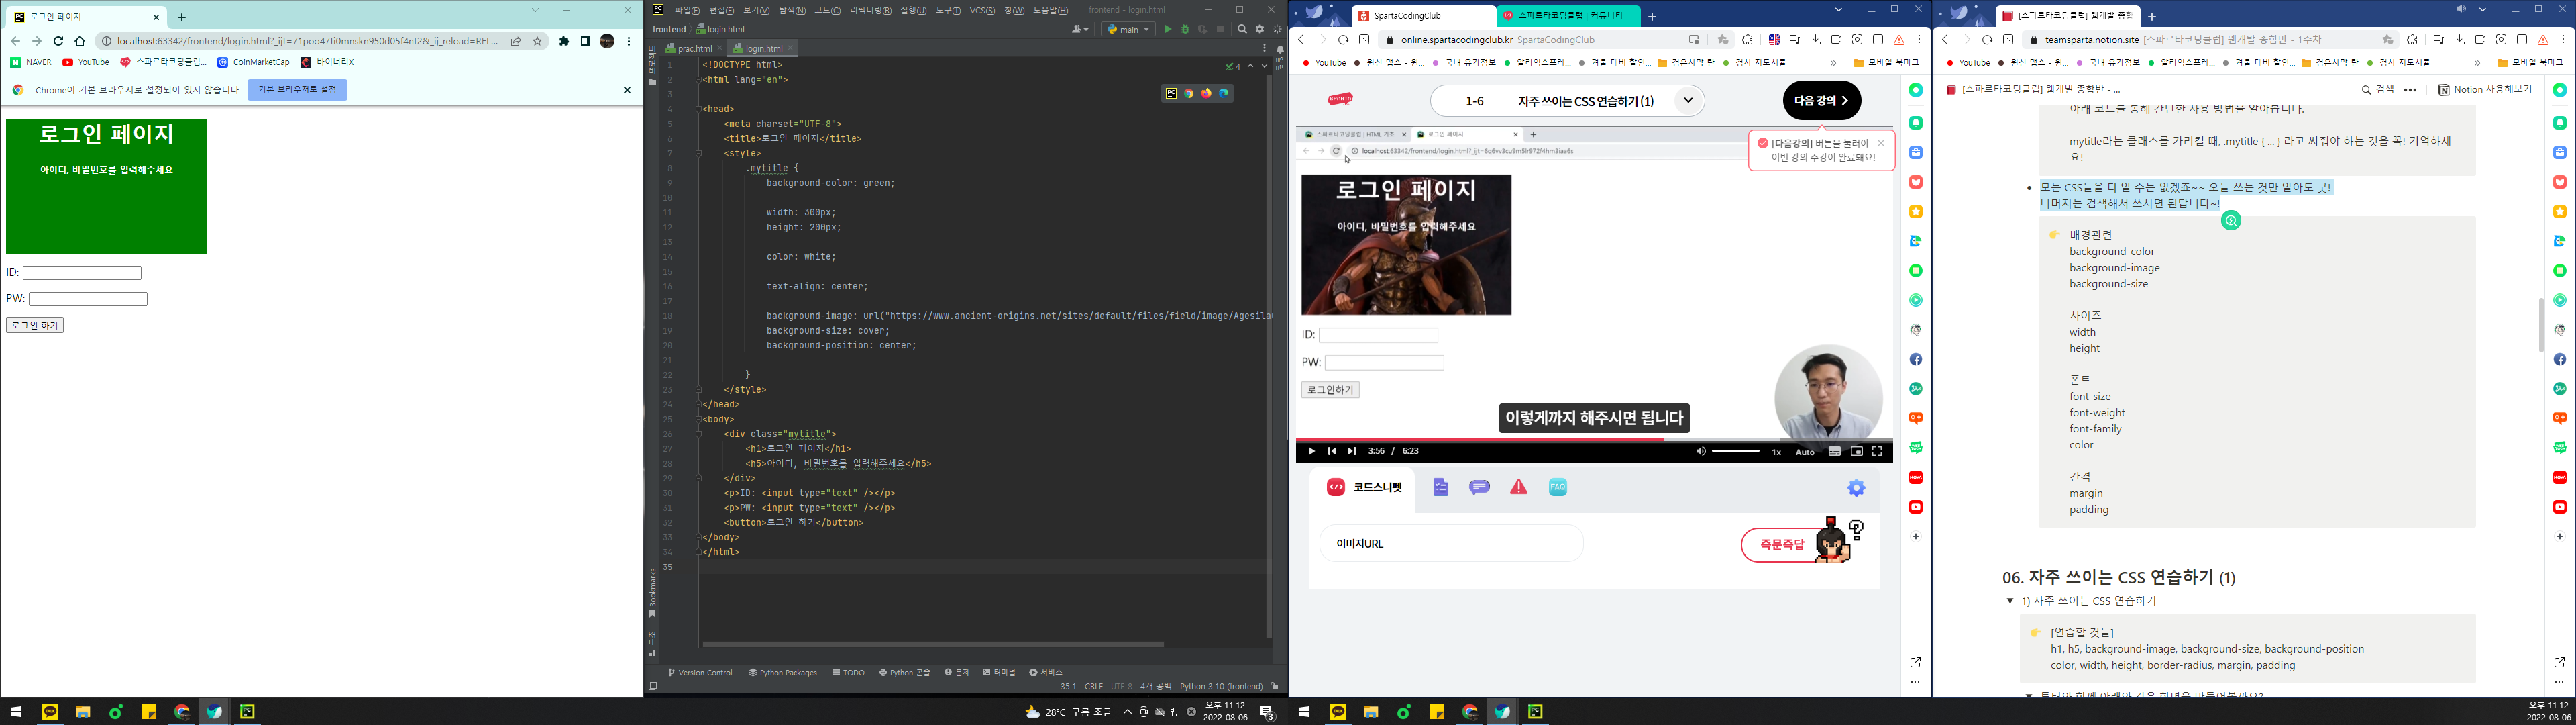
Task: Reload the localhost login page in Chrome
Action: [x=58, y=41]
